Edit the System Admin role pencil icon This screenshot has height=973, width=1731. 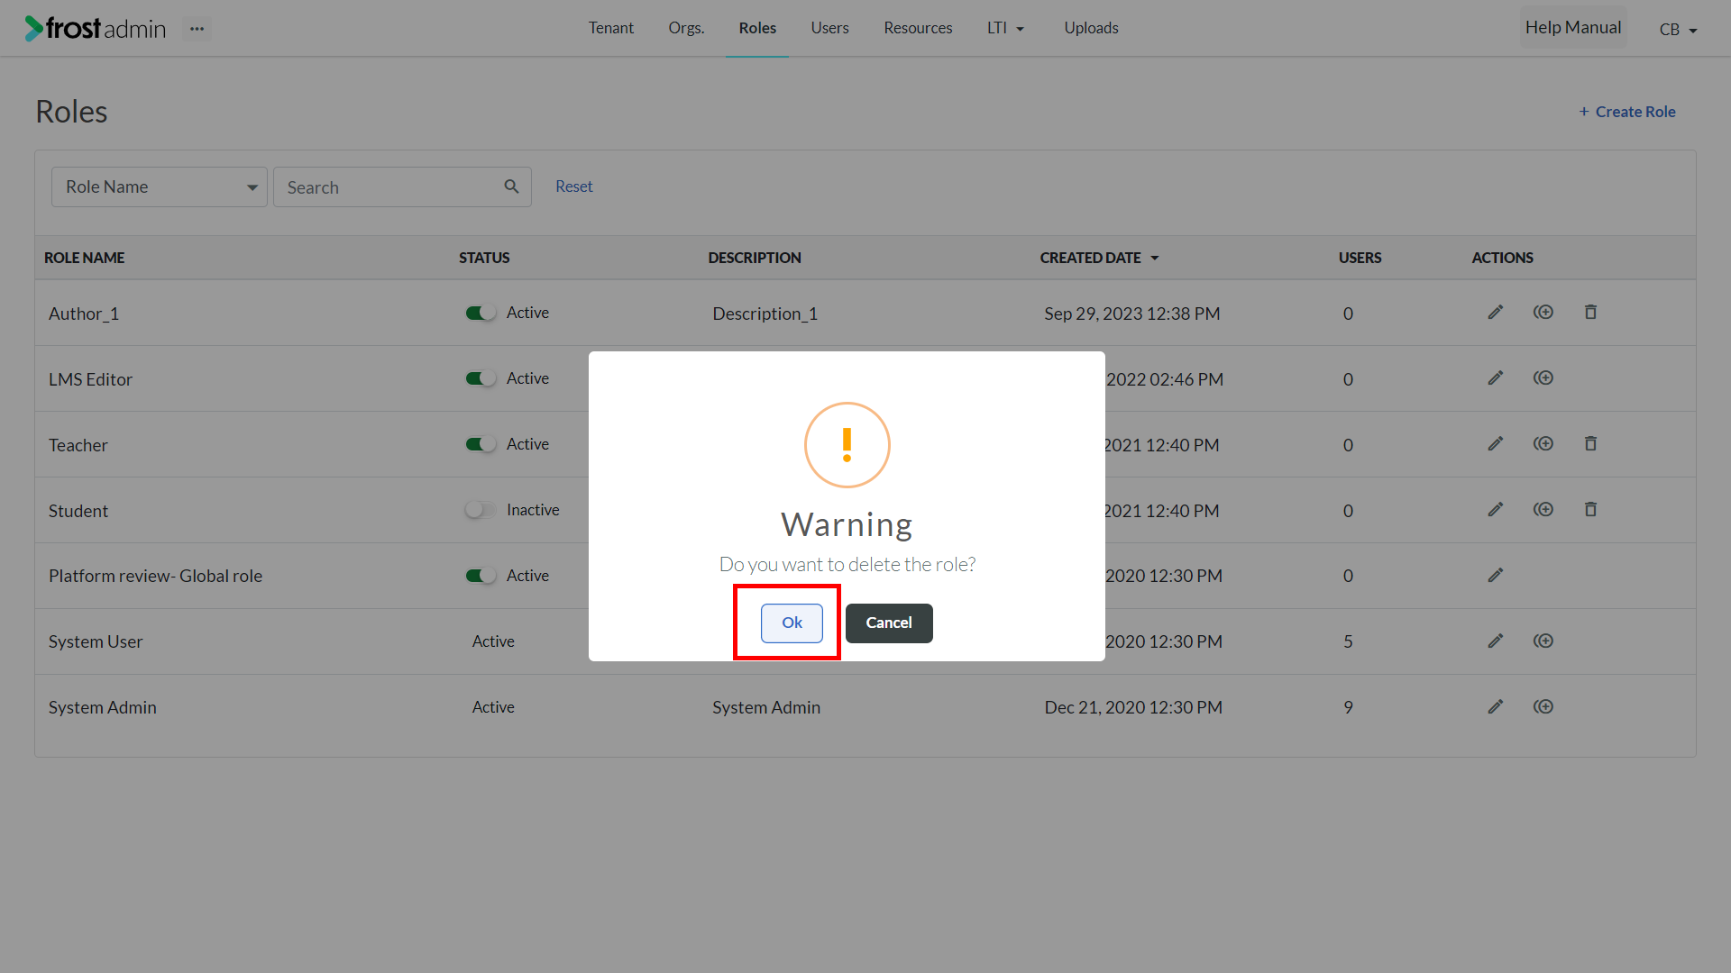click(x=1496, y=706)
